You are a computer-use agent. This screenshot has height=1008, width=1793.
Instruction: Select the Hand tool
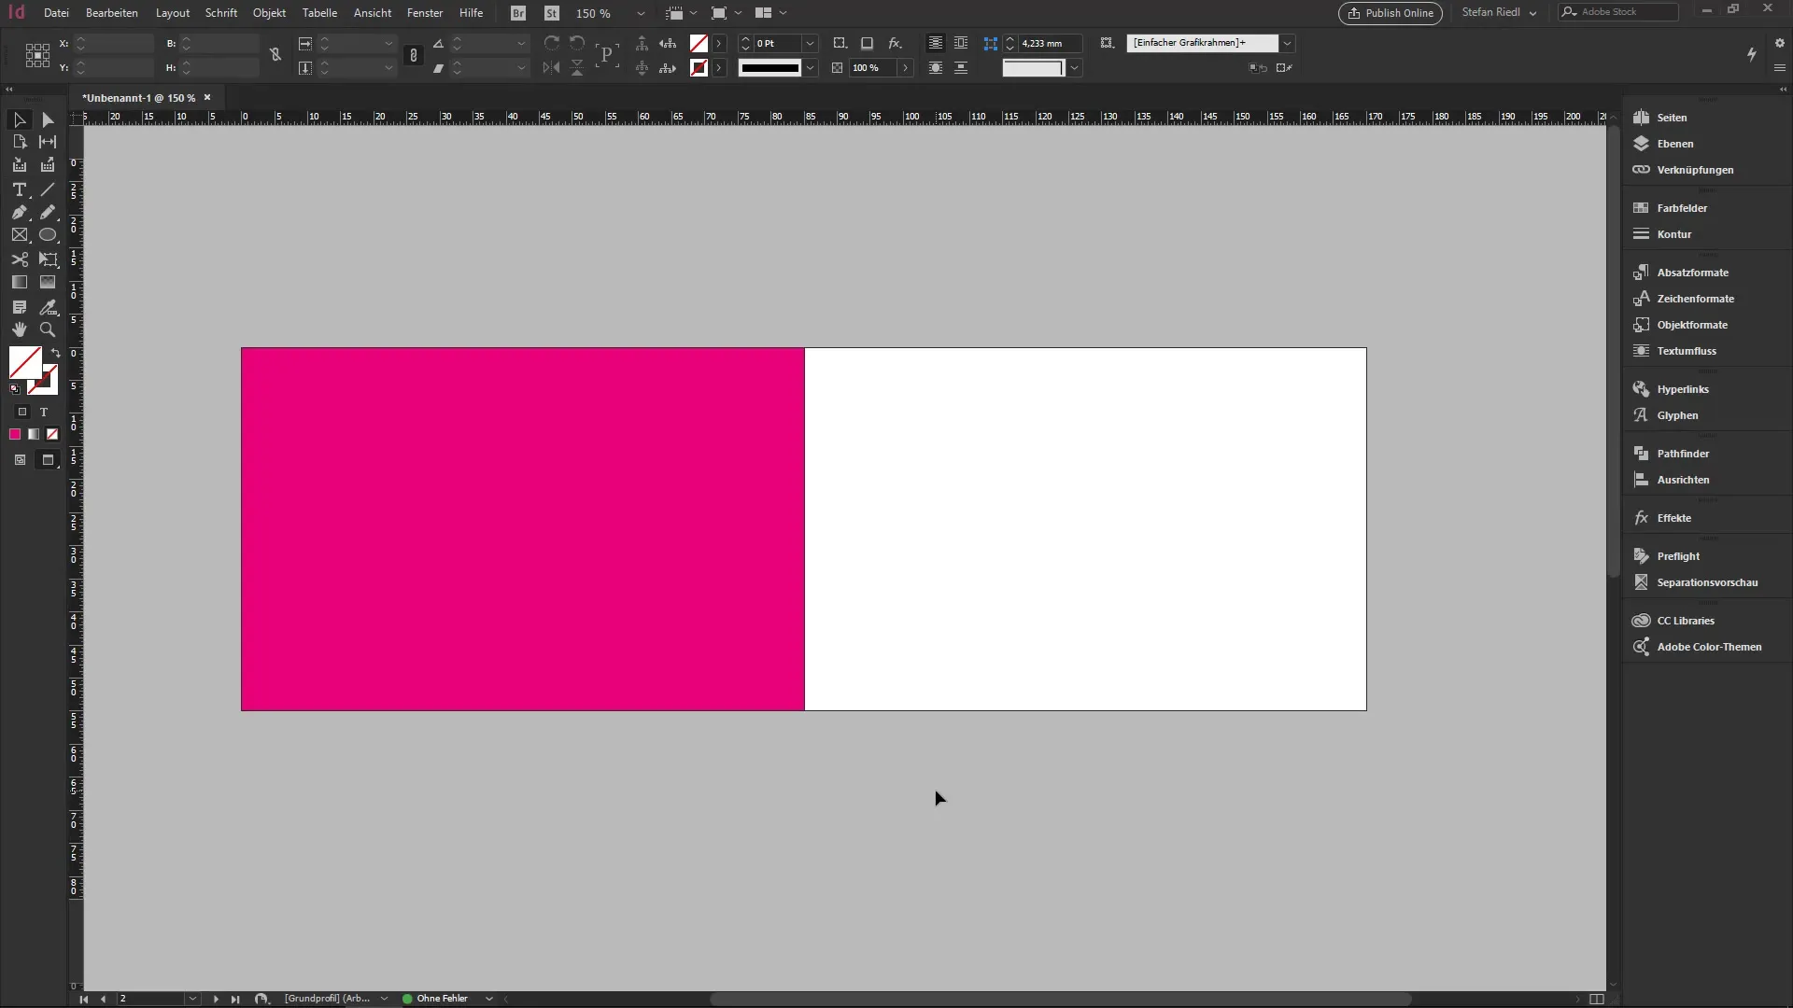(x=19, y=329)
